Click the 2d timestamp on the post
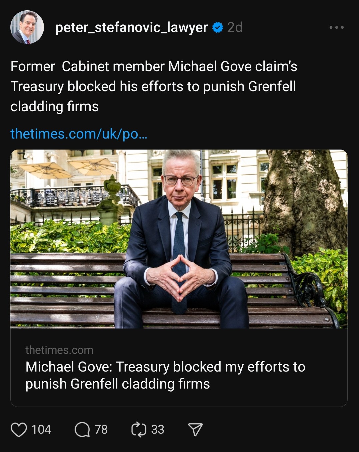 [235, 27]
